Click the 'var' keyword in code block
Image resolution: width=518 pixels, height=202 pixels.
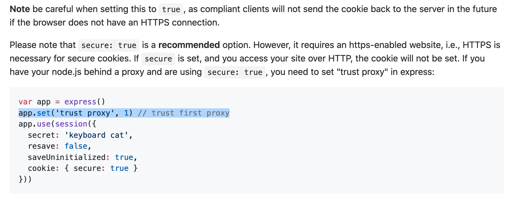click(x=26, y=102)
